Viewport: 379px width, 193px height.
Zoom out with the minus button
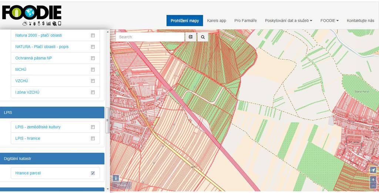tap(373, 186)
